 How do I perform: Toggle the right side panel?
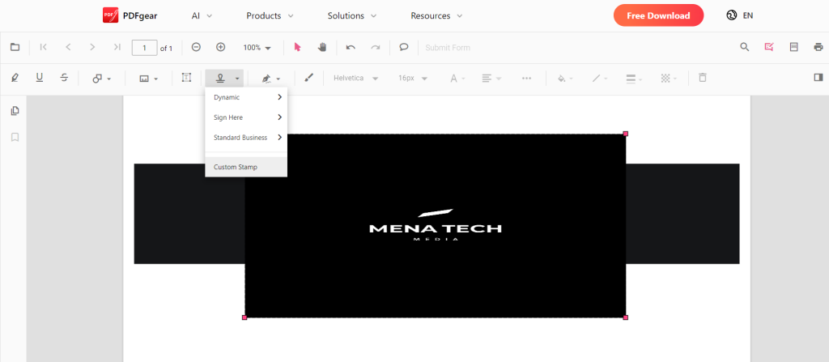818,78
